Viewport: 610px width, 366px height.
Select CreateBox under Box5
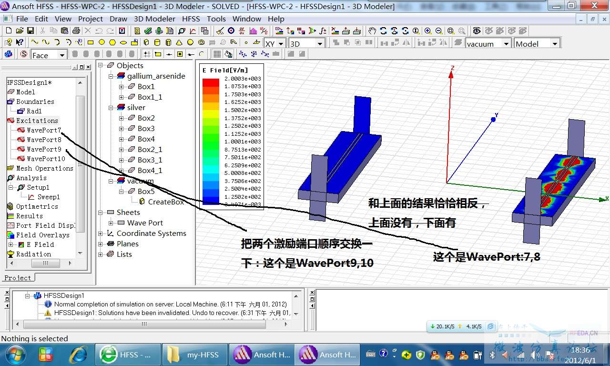coord(166,202)
